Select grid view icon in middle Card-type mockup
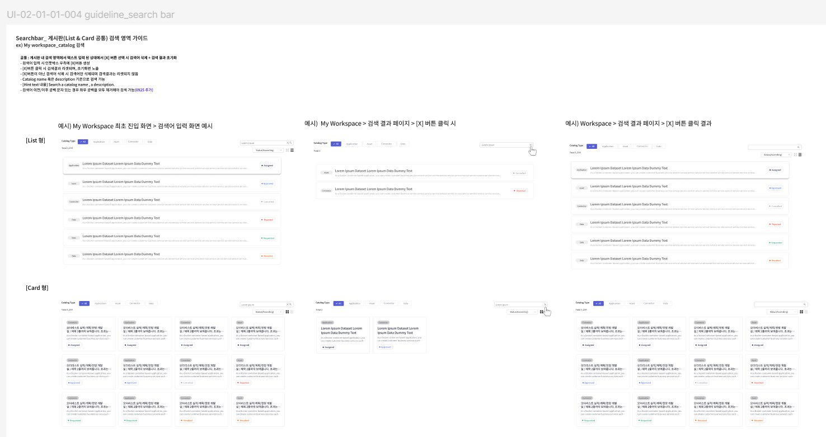The height and width of the screenshot is (437, 826). point(541,312)
